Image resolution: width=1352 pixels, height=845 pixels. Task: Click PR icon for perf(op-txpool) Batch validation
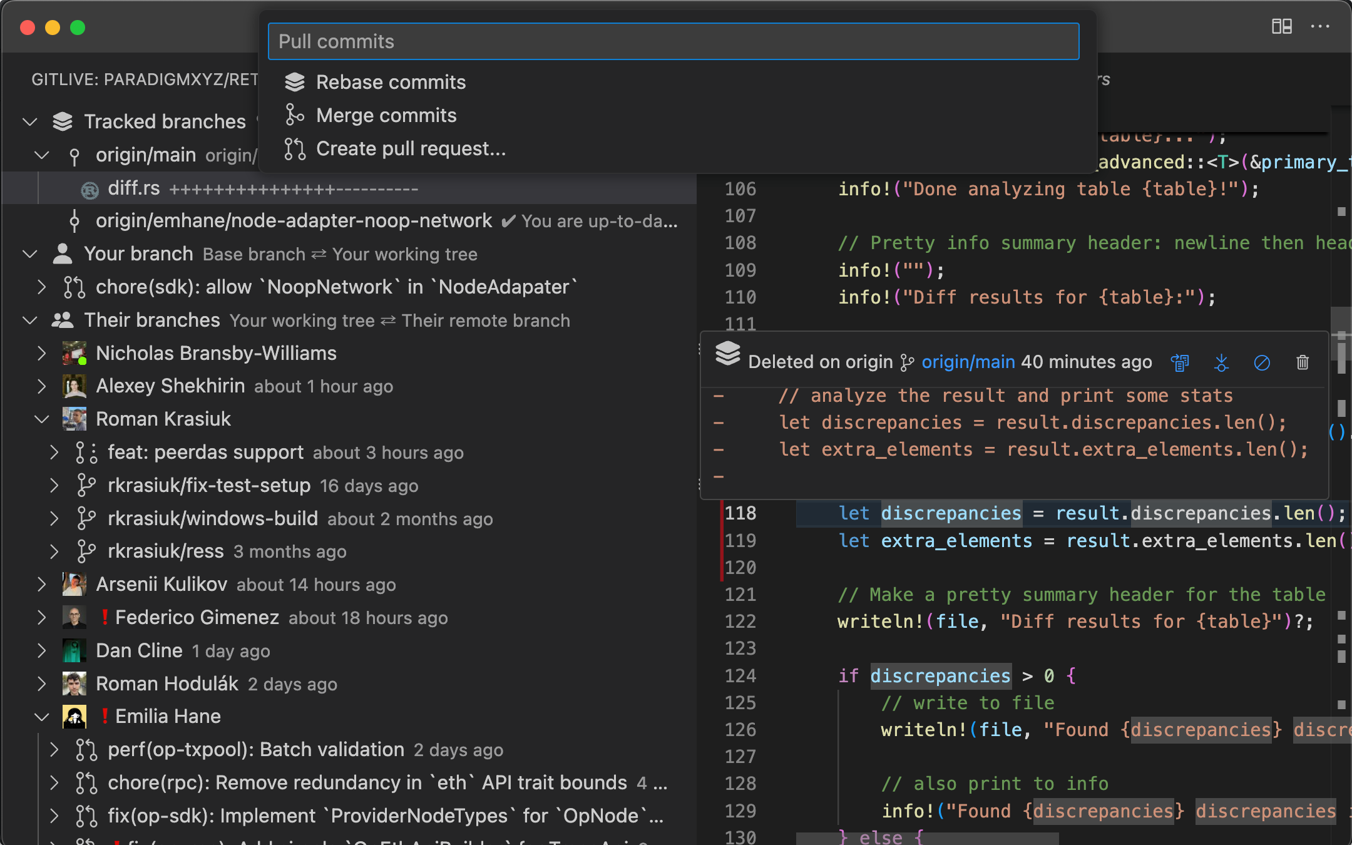[86, 749]
